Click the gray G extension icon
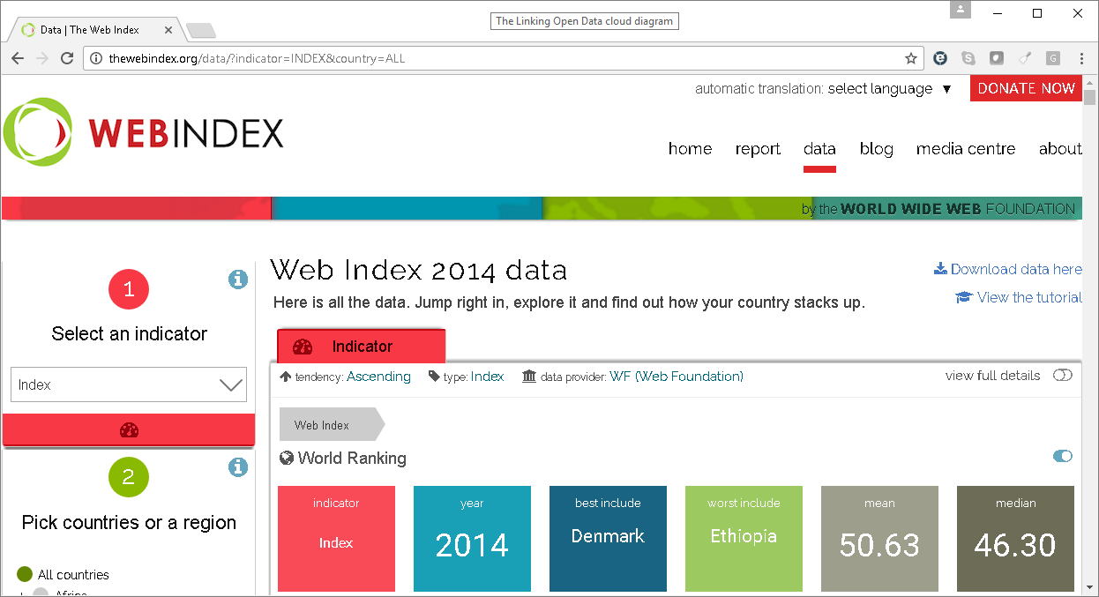 click(x=1053, y=58)
